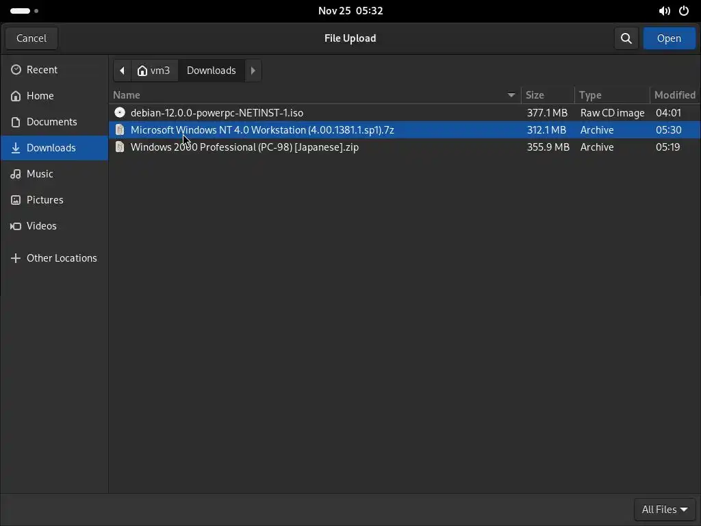The width and height of the screenshot is (701, 526).
Task: Open the Nov 25 05:32 clock menu
Action: (350, 11)
